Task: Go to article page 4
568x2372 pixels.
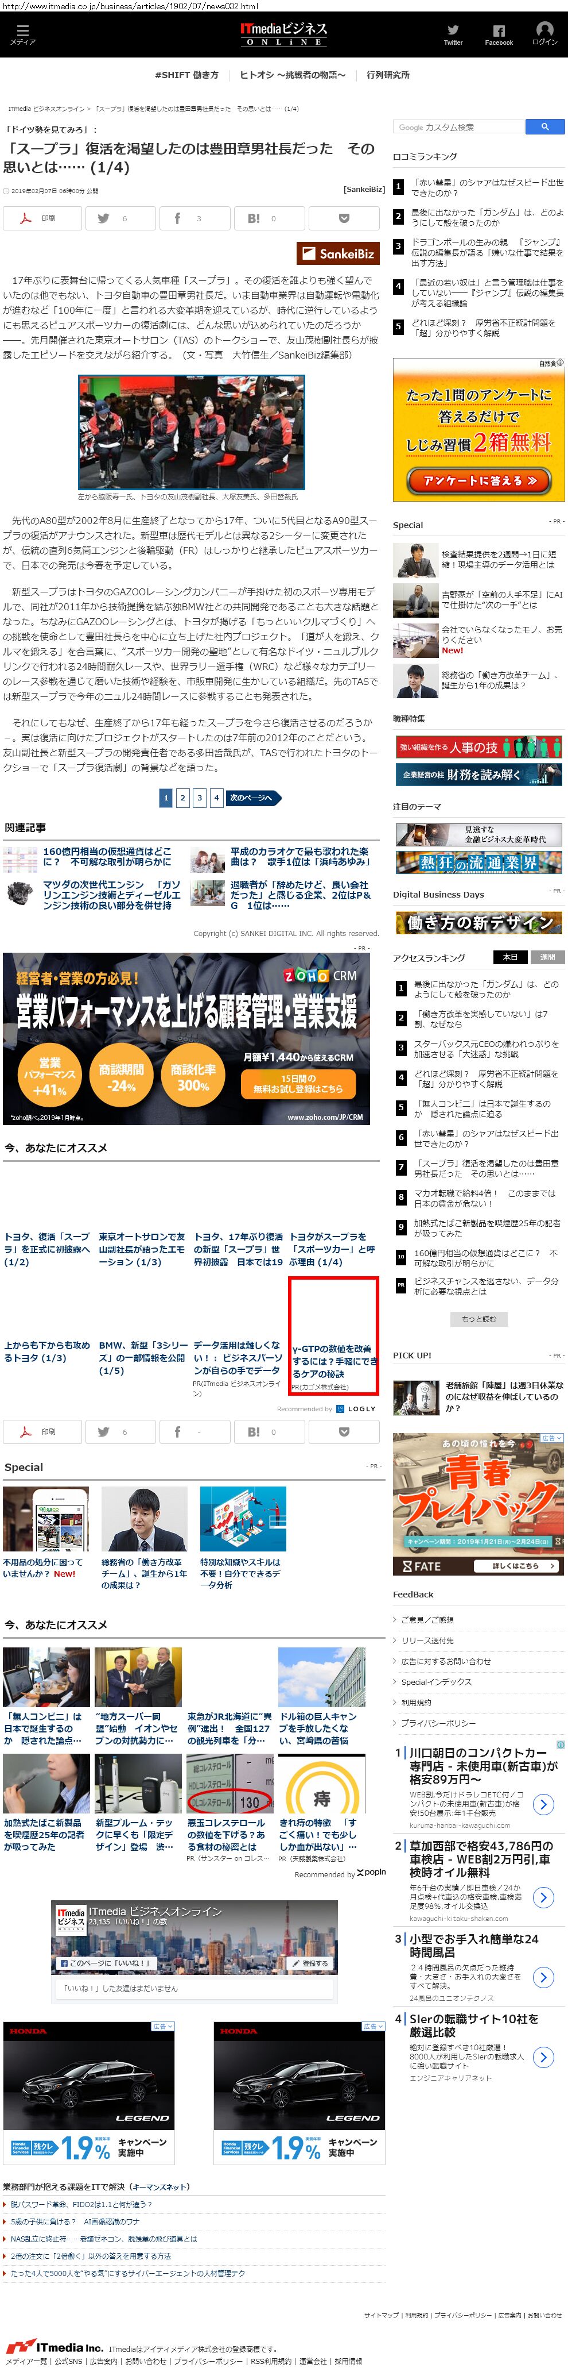Action: 216,798
